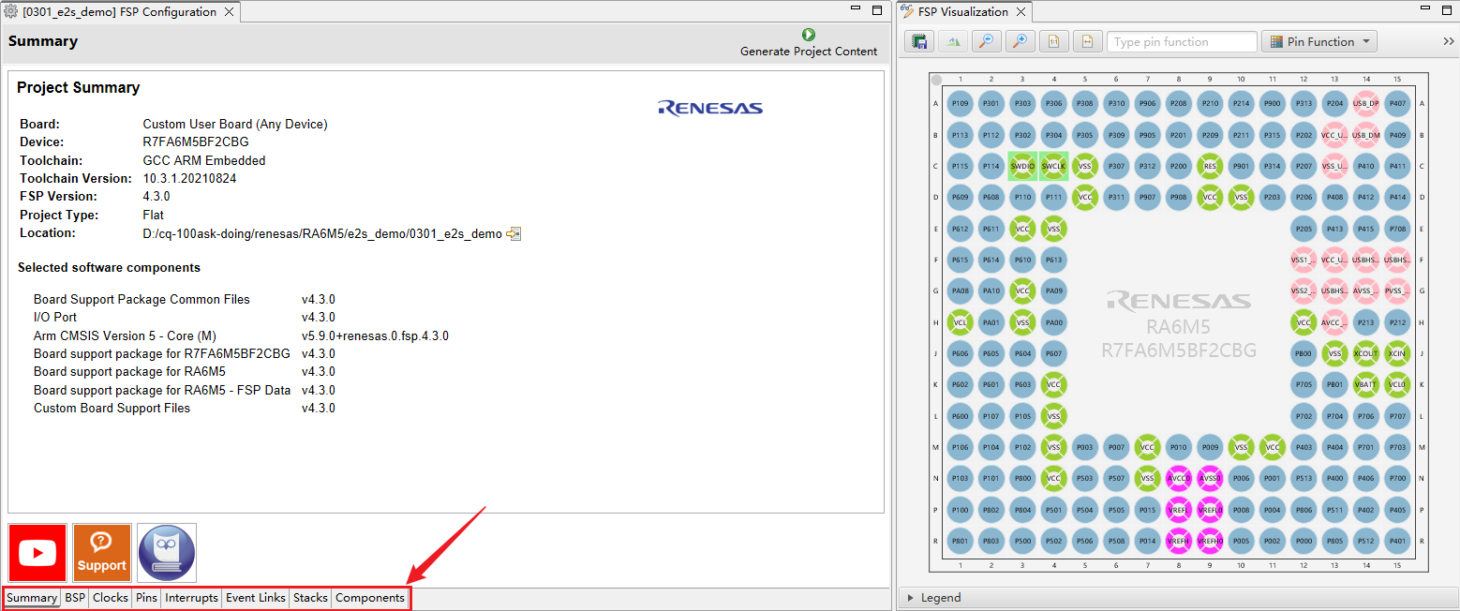Screen dimensions: 1460x611
Task: Select the P407 pin
Action: pos(1397,103)
